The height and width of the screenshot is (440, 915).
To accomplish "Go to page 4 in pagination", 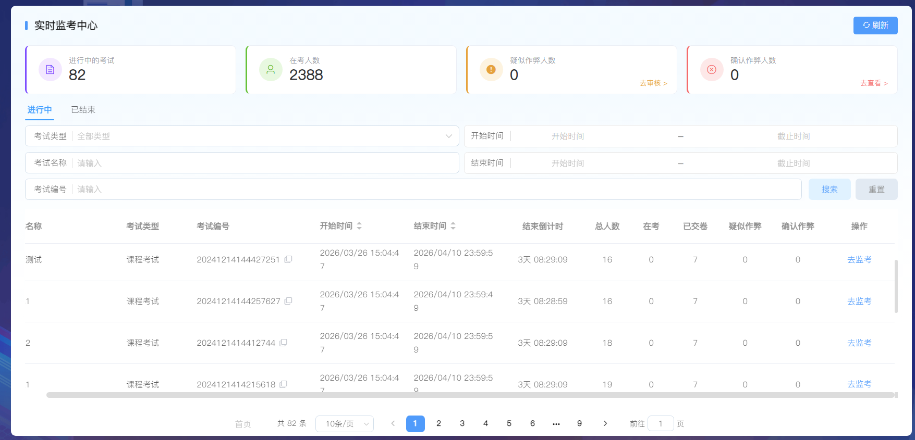I will coord(486,424).
